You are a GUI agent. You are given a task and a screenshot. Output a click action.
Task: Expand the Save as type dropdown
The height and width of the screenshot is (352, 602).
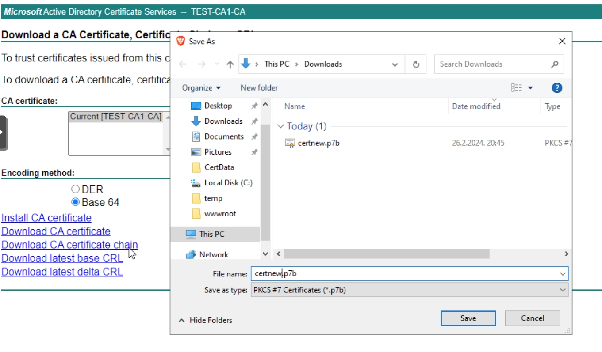coord(563,290)
